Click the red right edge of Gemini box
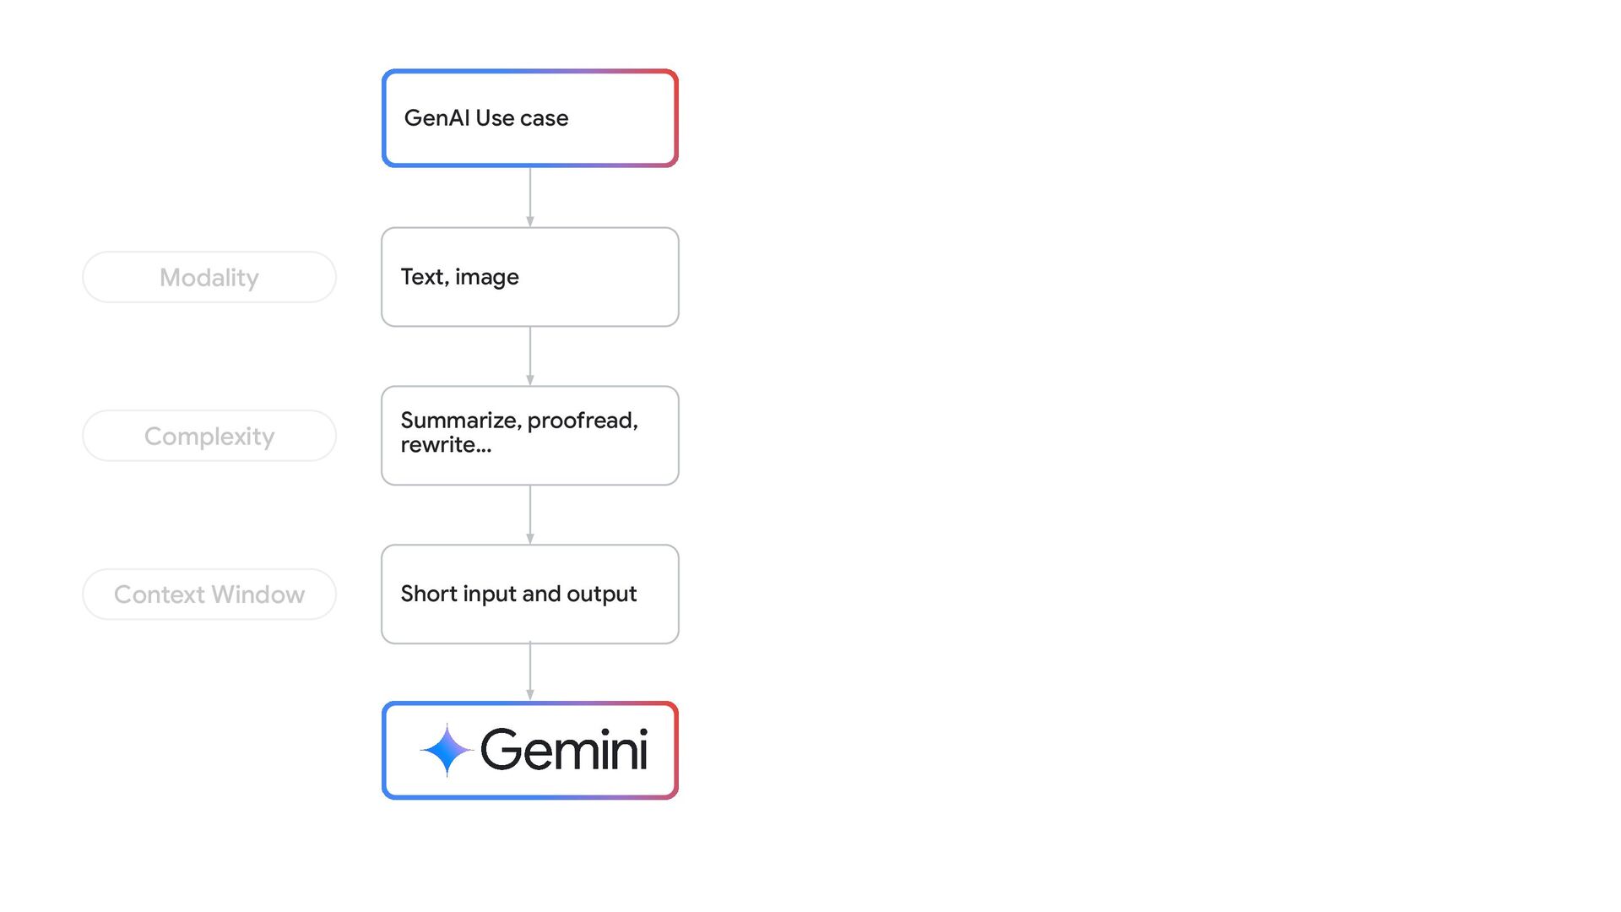The height and width of the screenshot is (912, 1621). (675, 750)
